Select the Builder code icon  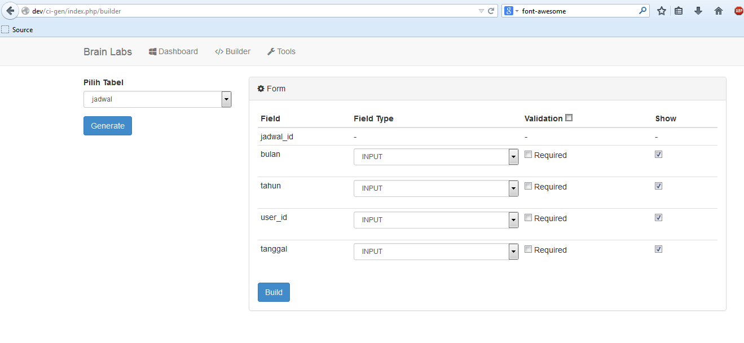(219, 51)
